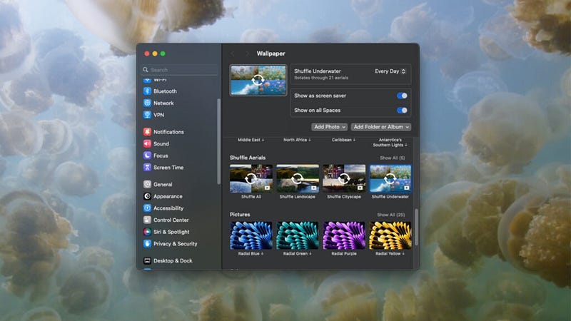
Task: Switch to Appearance settings label
Action: tap(168, 196)
